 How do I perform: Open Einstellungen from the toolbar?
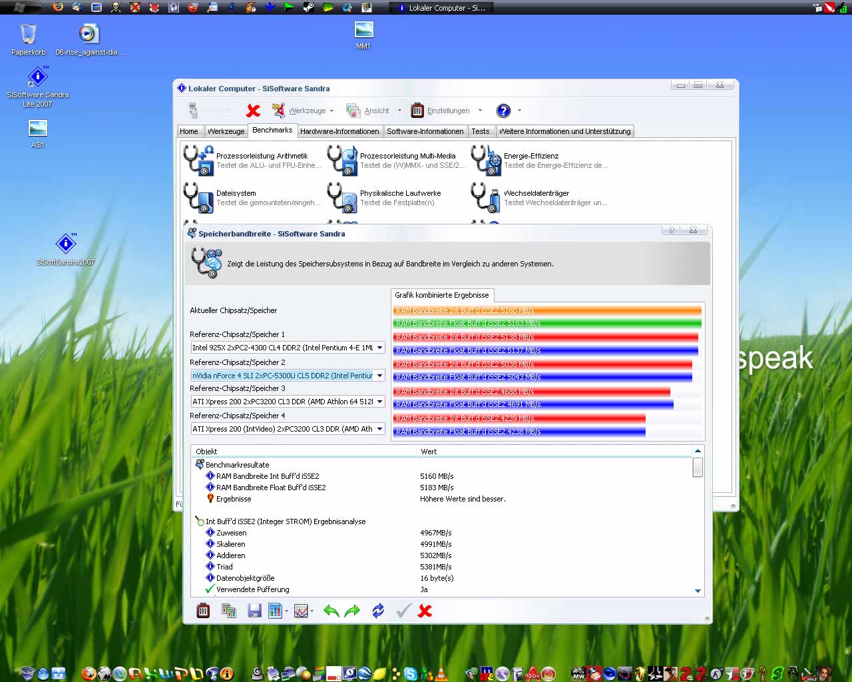[440, 111]
